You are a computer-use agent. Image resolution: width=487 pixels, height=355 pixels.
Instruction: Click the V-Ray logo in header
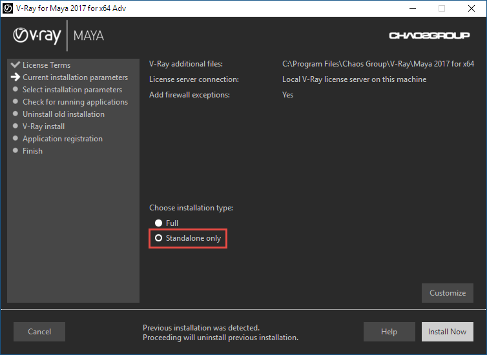coord(37,35)
